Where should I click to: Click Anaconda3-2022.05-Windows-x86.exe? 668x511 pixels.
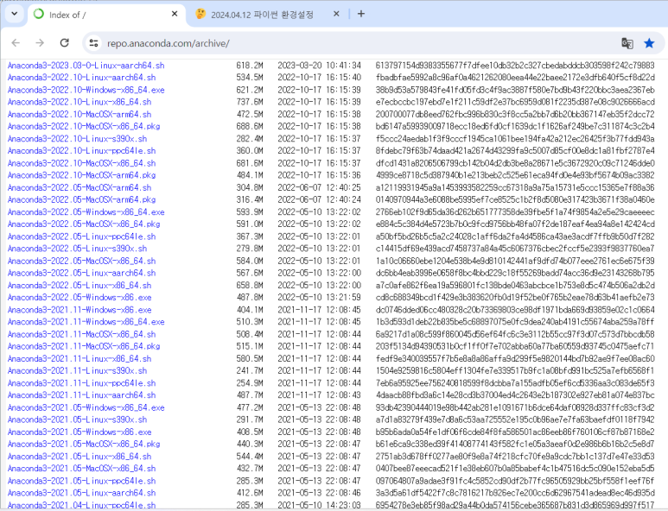point(80,298)
